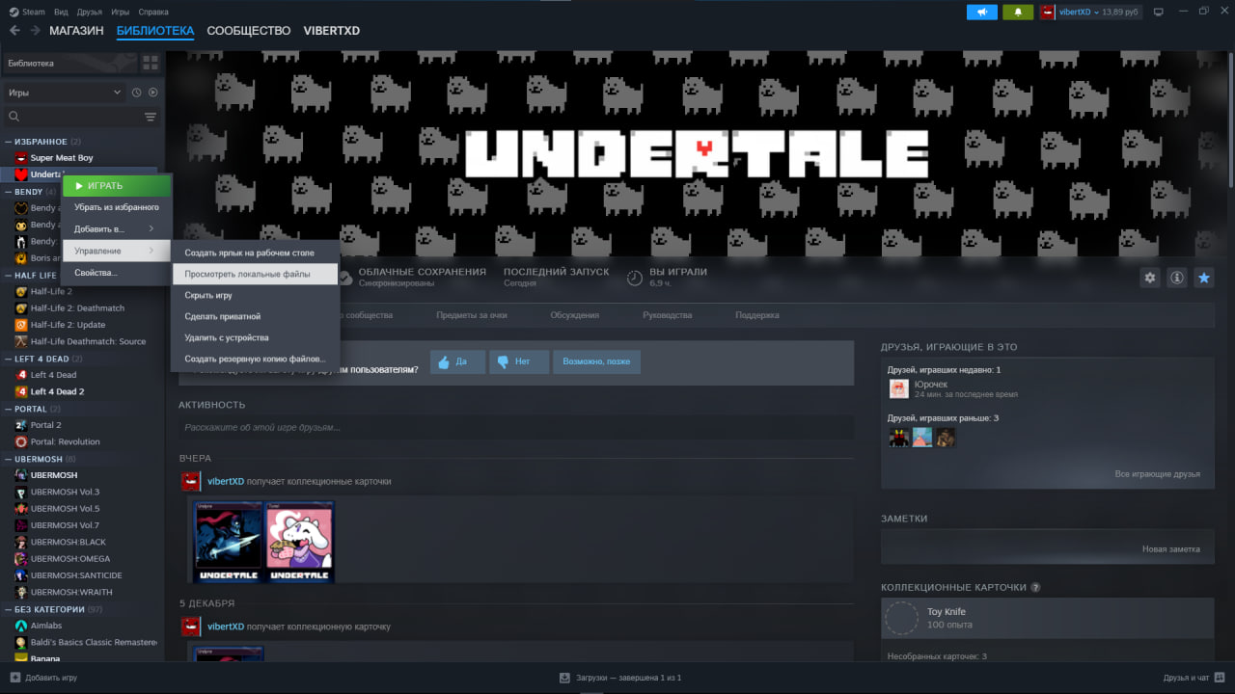Collapse the HALF LIFE category
This screenshot has height=694, width=1235.
[x=8, y=275]
